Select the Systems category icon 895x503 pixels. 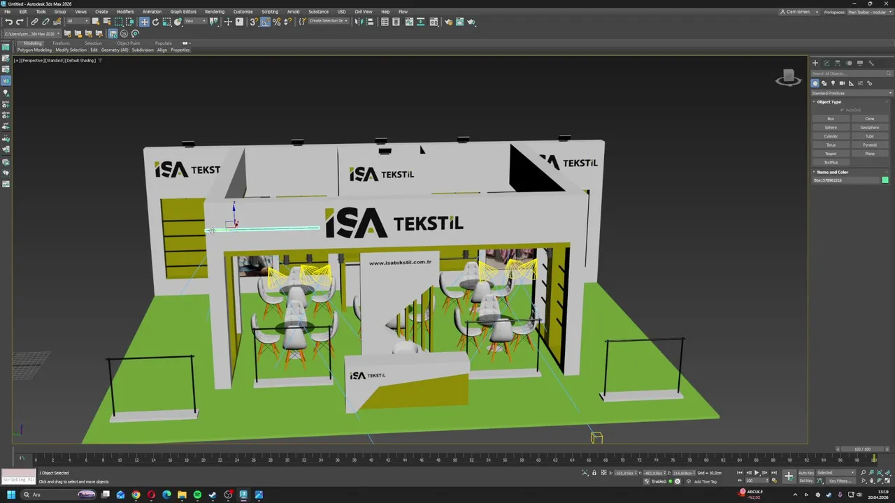coord(869,83)
